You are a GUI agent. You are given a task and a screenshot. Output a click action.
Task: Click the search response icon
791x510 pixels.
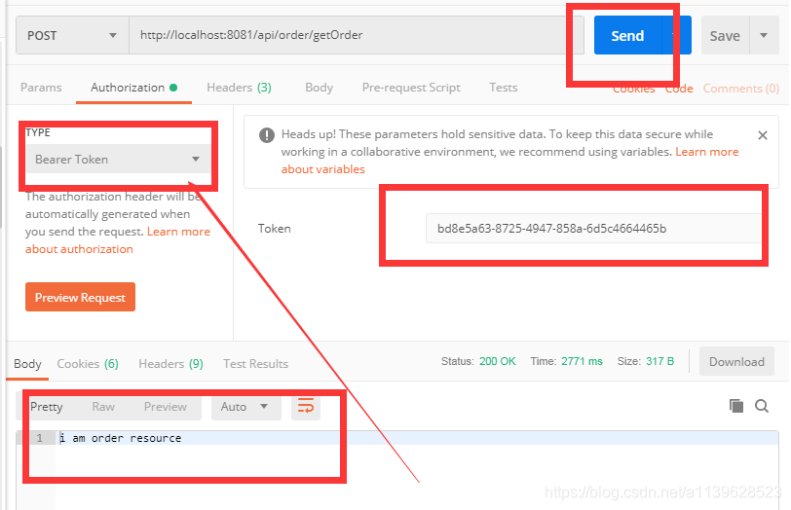coord(762,406)
